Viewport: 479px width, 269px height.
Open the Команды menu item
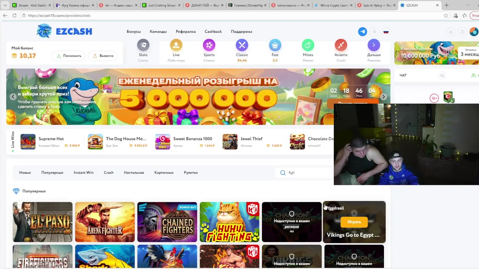point(158,32)
